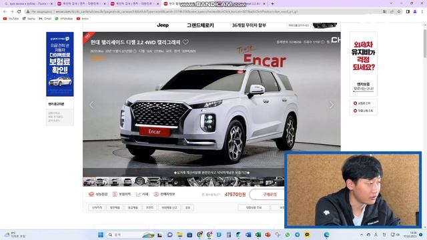Open the WhatsApp bookmark
Image resolution: width=427 pixels, height=240 pixels.
coord(64,19)
